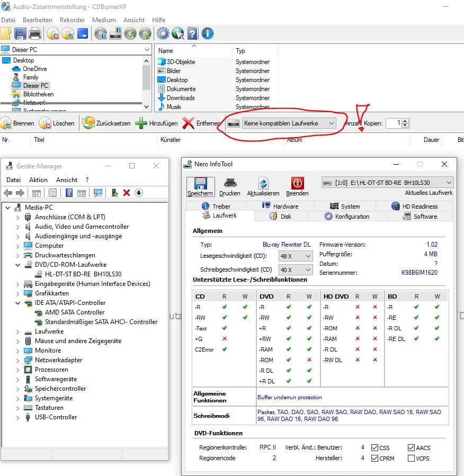This screenshot has width=464, height=476.
Task: Click the green plus Hinzufügen button
Action: coord(156,123)
